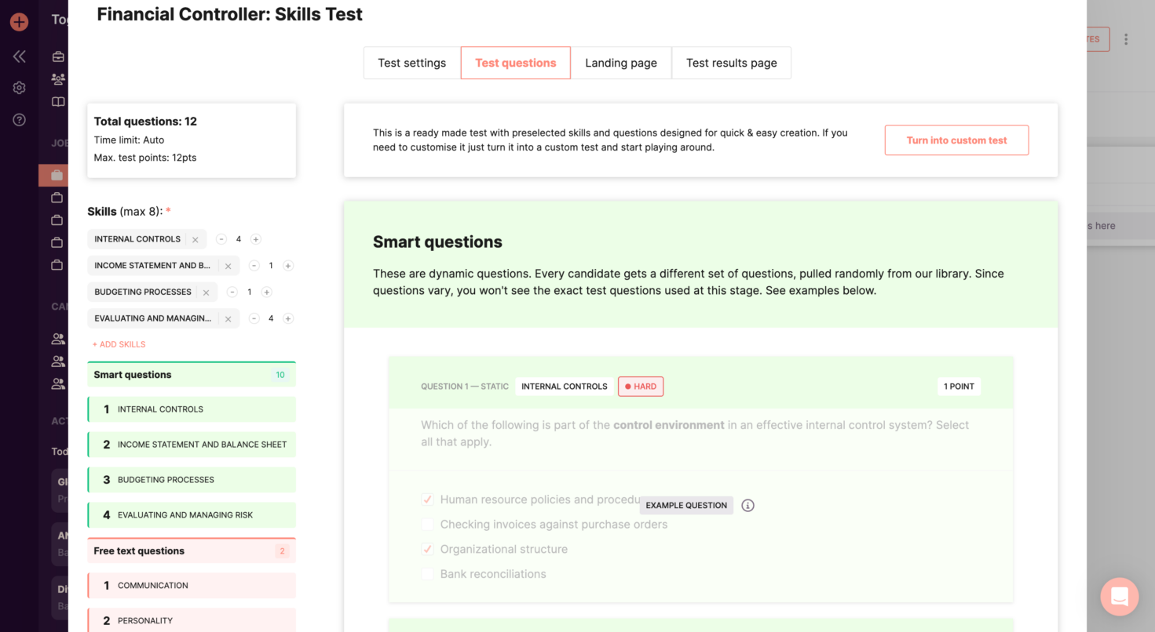Open settings gear icon in sidebar
1155x632 pixels.
[19, 88]
